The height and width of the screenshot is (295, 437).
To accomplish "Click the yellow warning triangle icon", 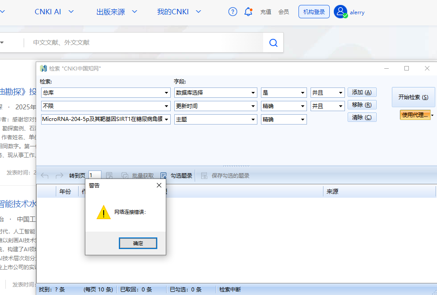I will [x=104, y=212].
